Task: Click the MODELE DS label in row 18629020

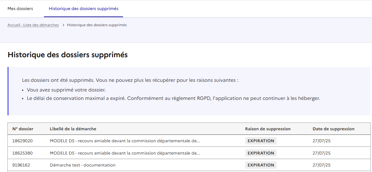Action: tap(125, 141)
